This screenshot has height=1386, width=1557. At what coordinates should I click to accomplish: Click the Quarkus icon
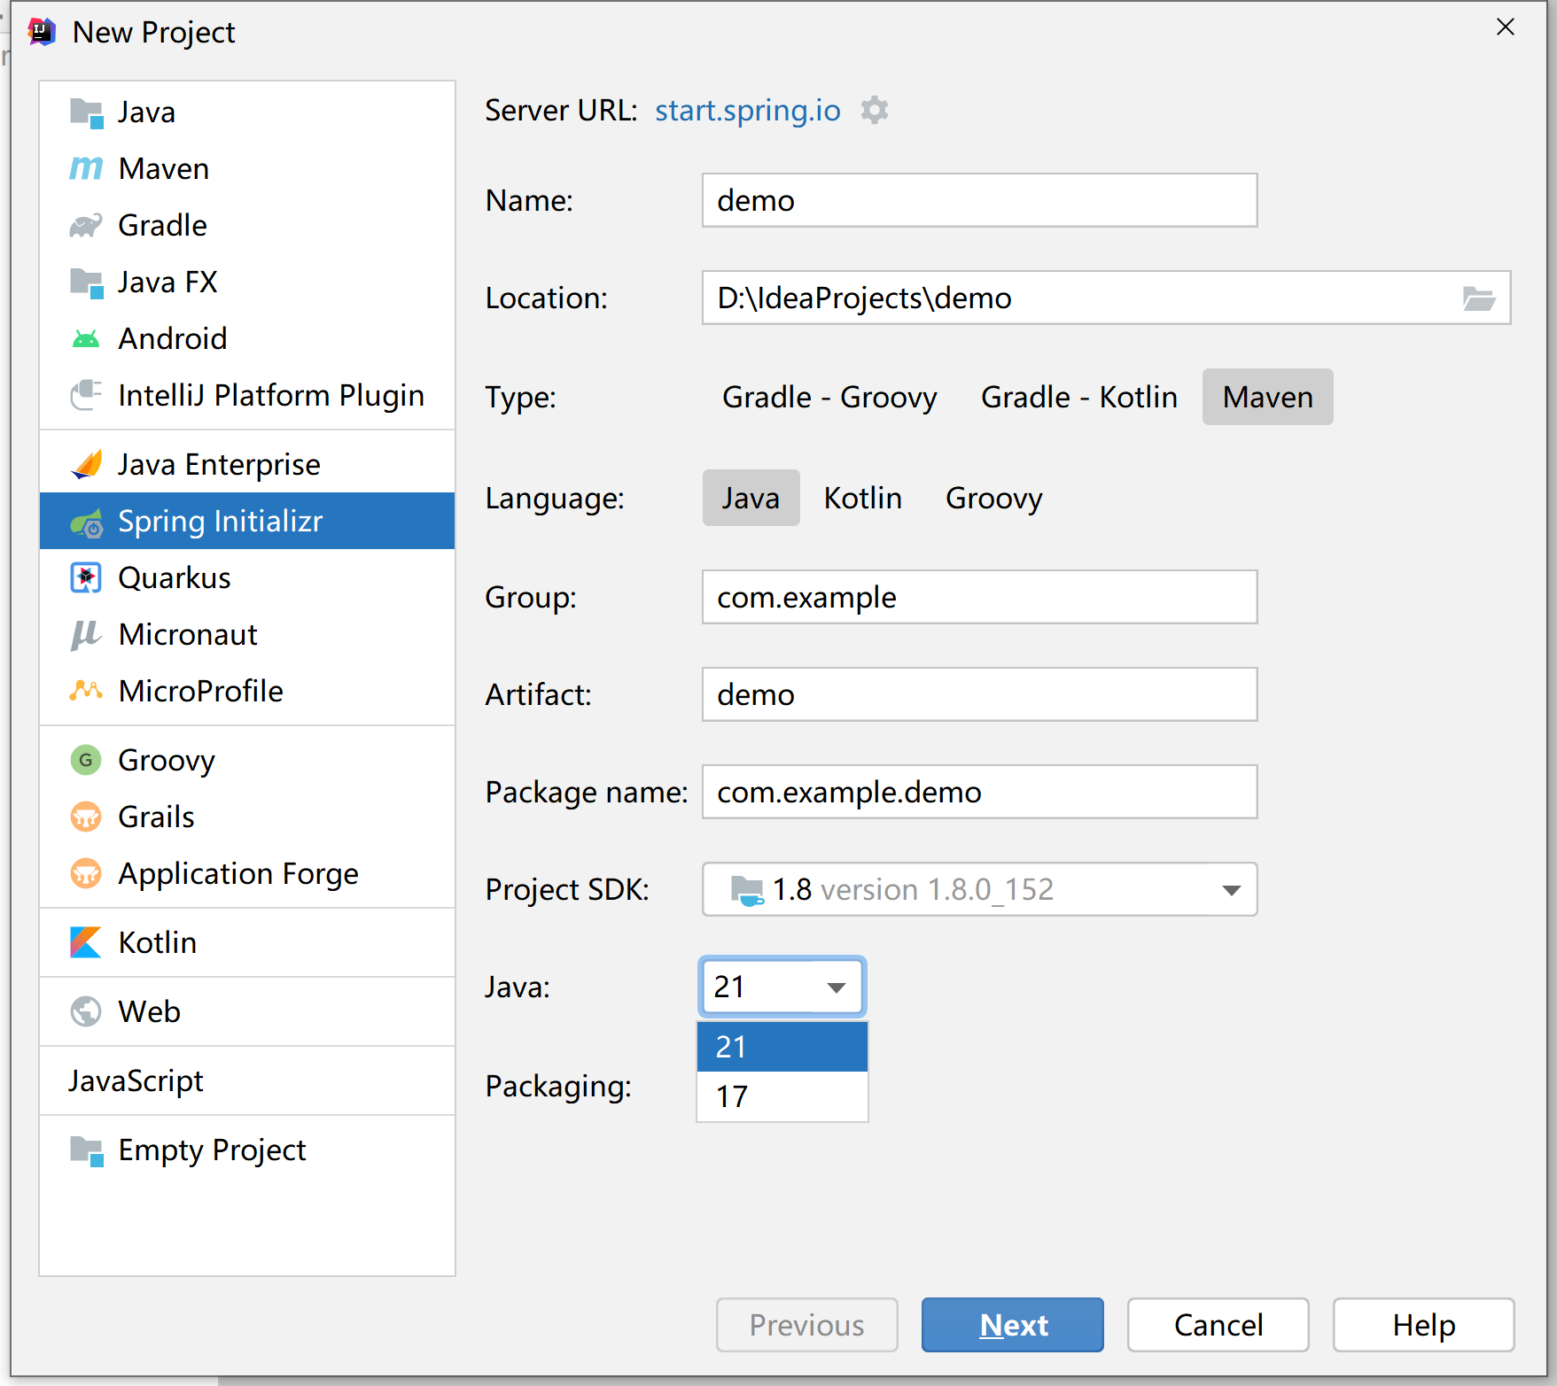coord(86,577)
